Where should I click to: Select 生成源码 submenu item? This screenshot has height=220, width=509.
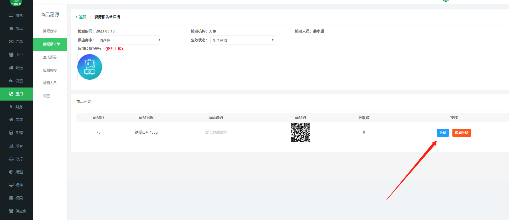point(50,57)
